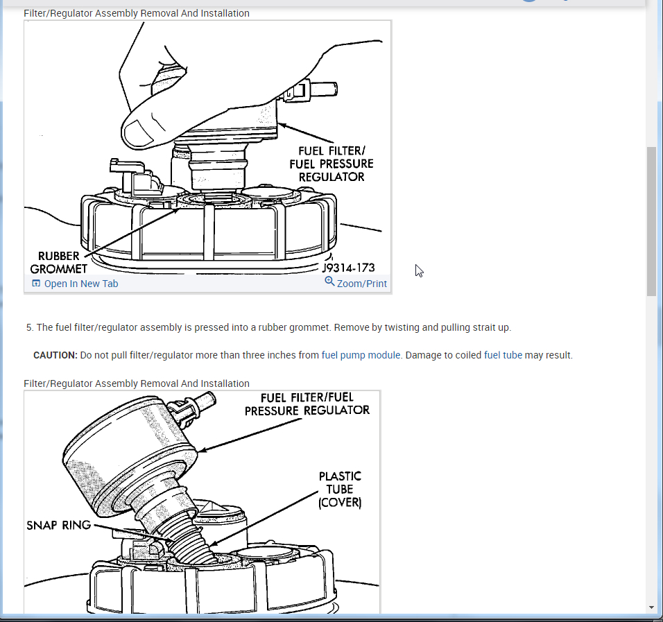Click the caption above the snap ring diagram
The width and height of the screenshot is (663, 622).
tap(137, 383)
